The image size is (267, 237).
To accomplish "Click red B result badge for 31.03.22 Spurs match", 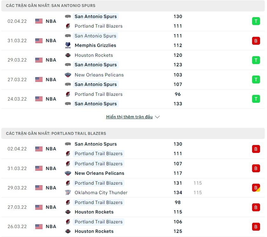I will coord(256,41).
